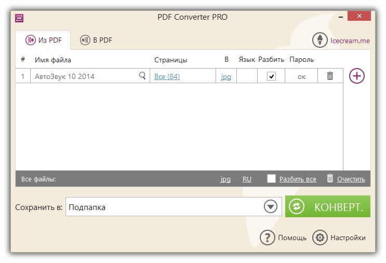Uncheck Разбить checkbox for АвтоЗвук file
The image size is (386, 263).
point(271,76)
